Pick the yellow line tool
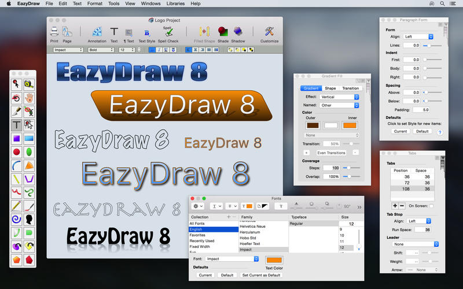This screenshot has width=463, height=289. click(17, 179)
